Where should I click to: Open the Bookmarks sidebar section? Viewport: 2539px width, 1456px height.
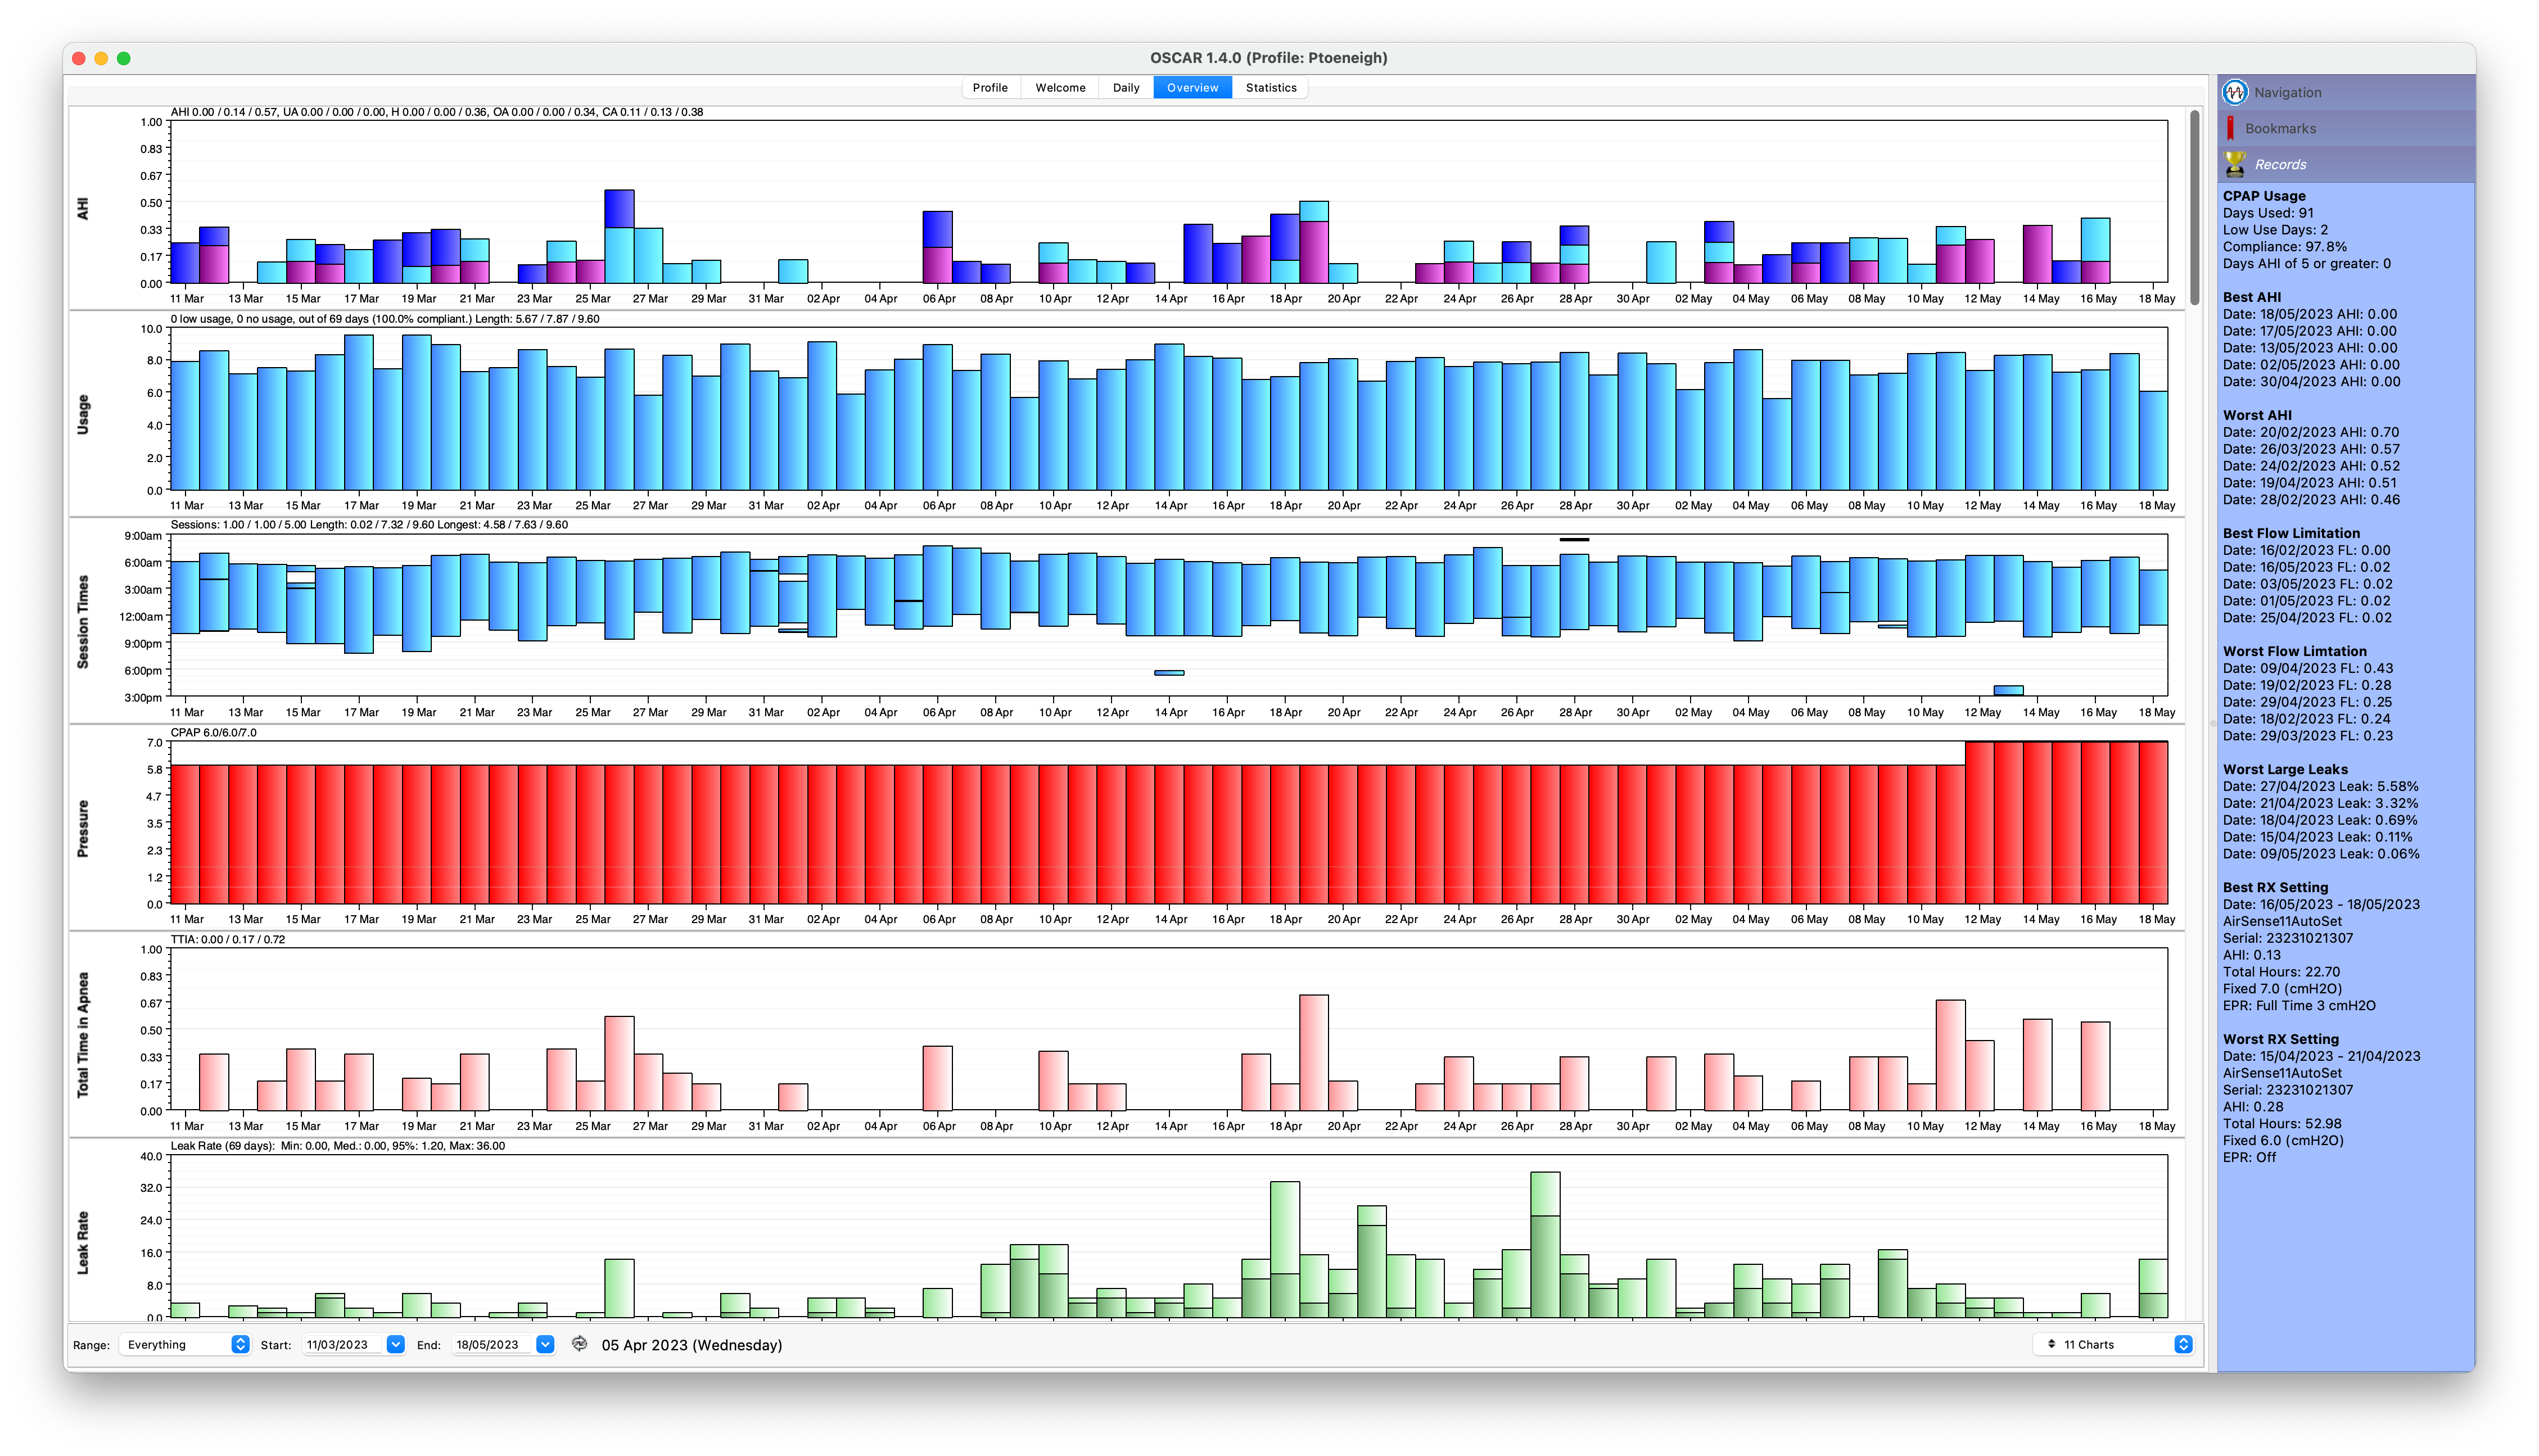[2280, 128]
